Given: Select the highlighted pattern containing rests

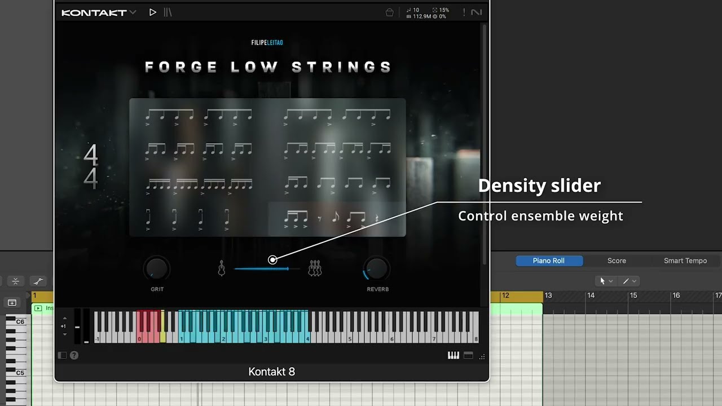Looking at the screenshot, I should [336, 219].
